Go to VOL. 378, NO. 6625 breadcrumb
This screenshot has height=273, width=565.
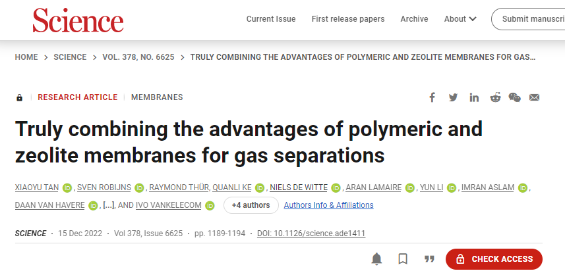click(x=138, y=57)
